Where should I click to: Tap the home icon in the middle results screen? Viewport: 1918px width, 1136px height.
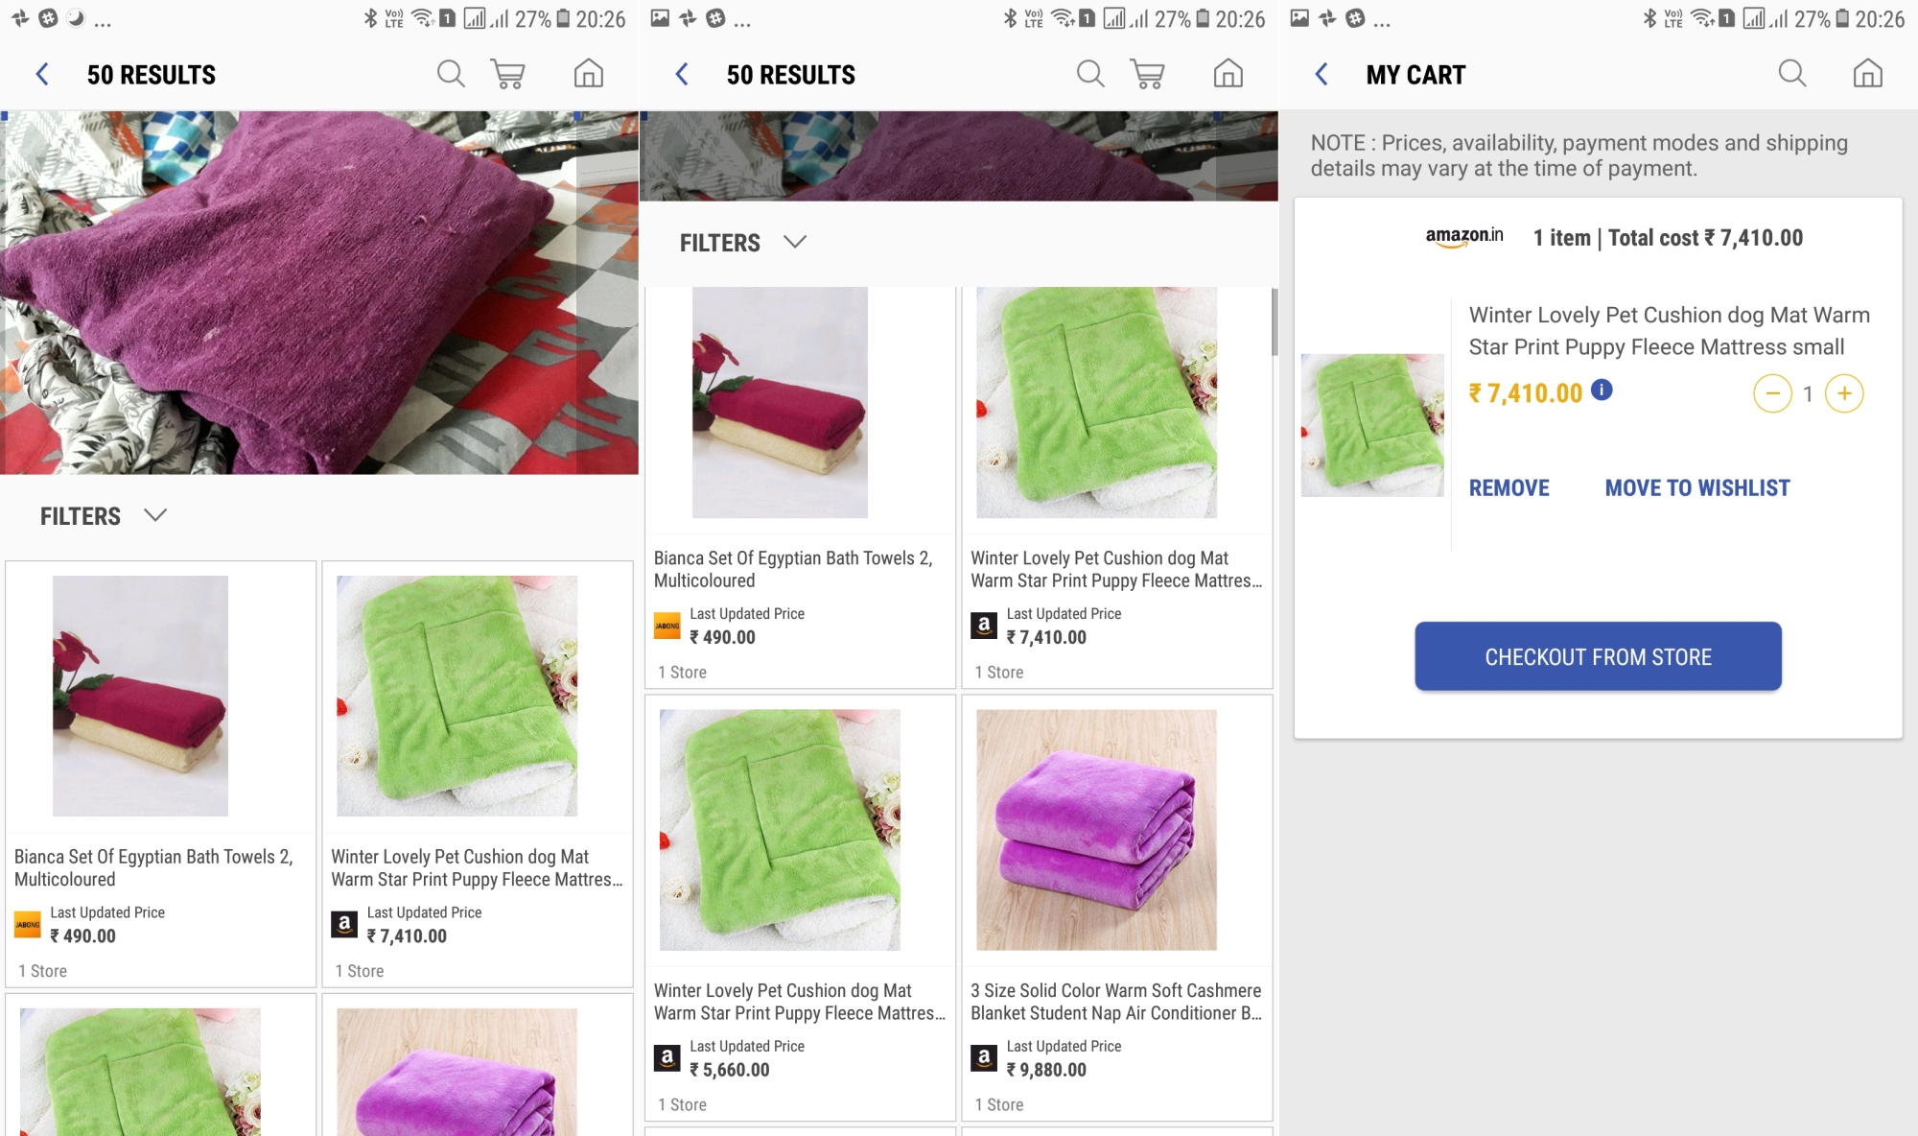[1228, 74]
